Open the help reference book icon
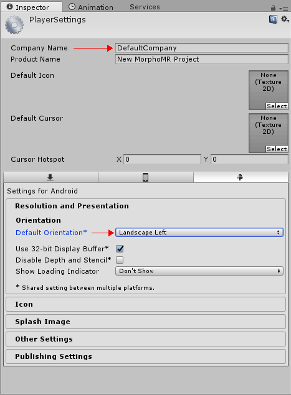This screenshot has height=395, width=291. coord(273,19)
